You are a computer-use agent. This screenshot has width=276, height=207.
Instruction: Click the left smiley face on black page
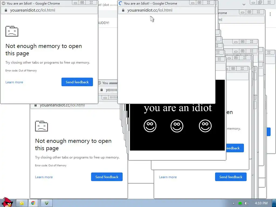tap(150, 126)
